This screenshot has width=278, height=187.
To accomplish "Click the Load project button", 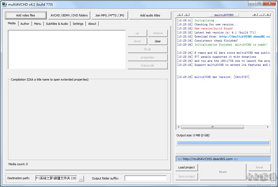I will (x=187, y=167).
